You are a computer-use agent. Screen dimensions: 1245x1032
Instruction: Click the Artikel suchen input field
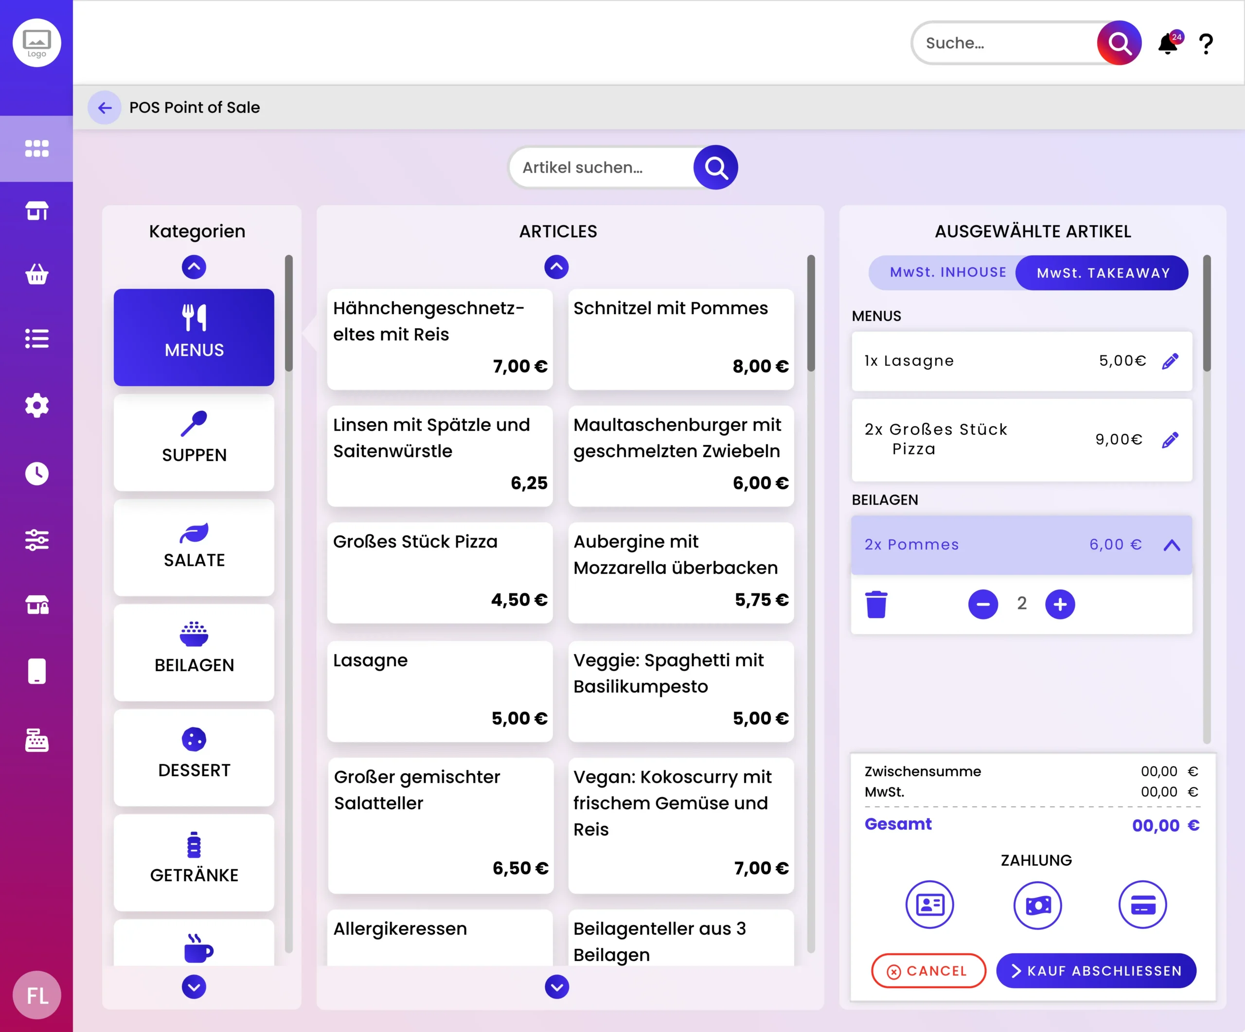[602, 167]
